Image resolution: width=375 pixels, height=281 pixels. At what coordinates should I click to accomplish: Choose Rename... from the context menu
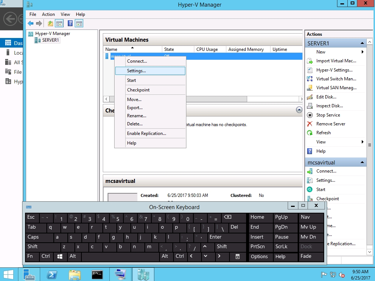[150, 115]
